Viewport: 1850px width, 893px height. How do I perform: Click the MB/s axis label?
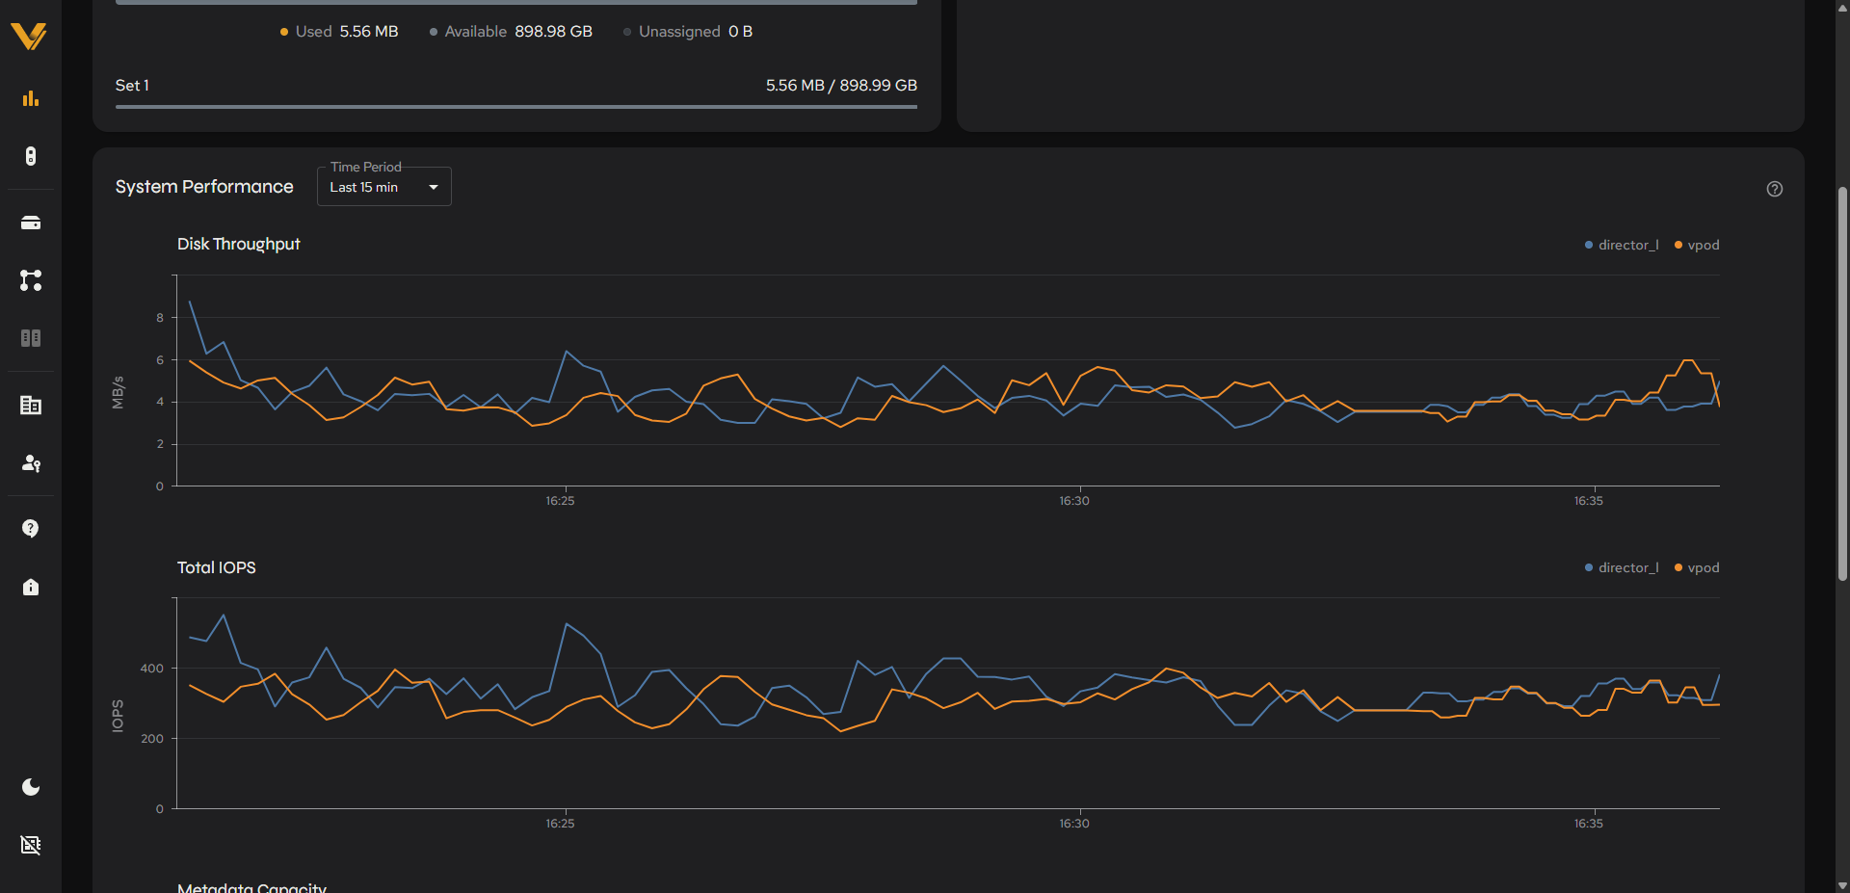(x=118, y=392)
